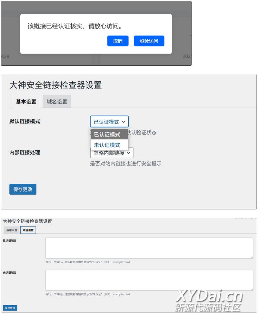The image size is (258, 314).
Task: Click the 已认证域名 field label
Action: tap(10, 240)
